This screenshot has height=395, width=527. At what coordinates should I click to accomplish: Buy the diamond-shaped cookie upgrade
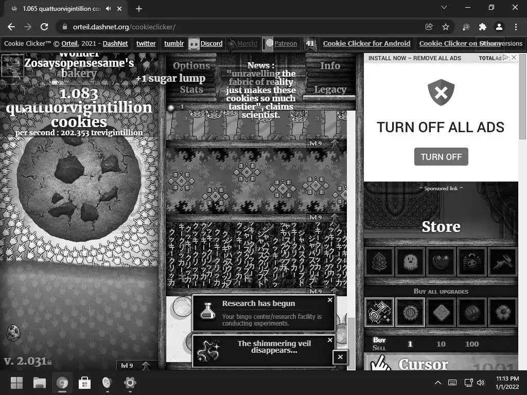pyautogui.click(x=441, y=312)
